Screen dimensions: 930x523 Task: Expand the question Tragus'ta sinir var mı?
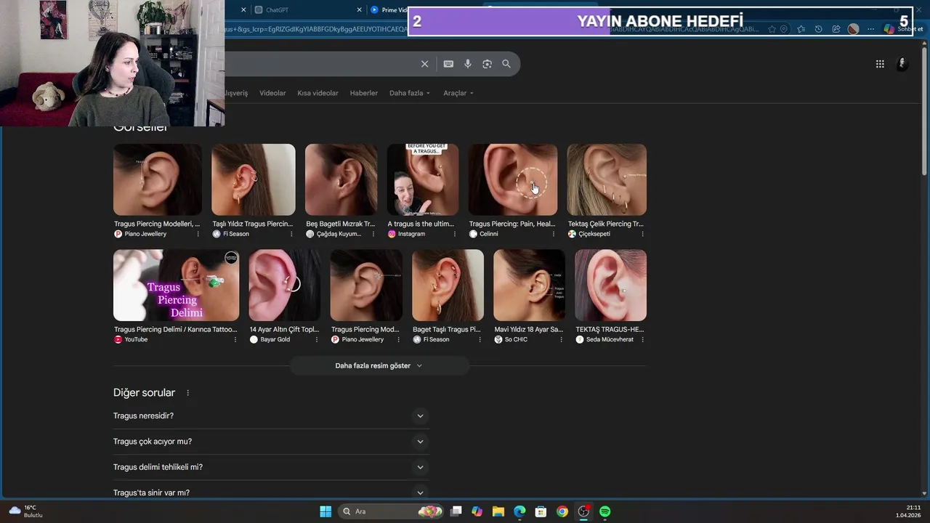tap(271, 492)
